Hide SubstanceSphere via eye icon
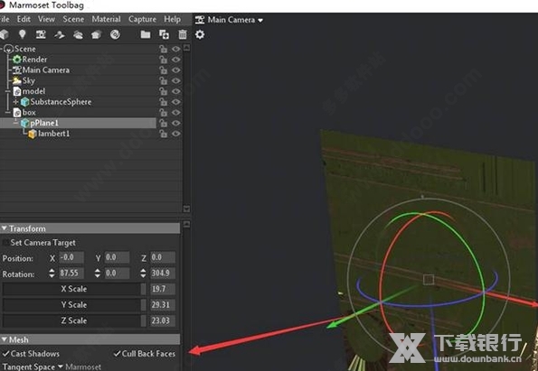The height and width of the screenshot is (371, 538). pos(176,102)
